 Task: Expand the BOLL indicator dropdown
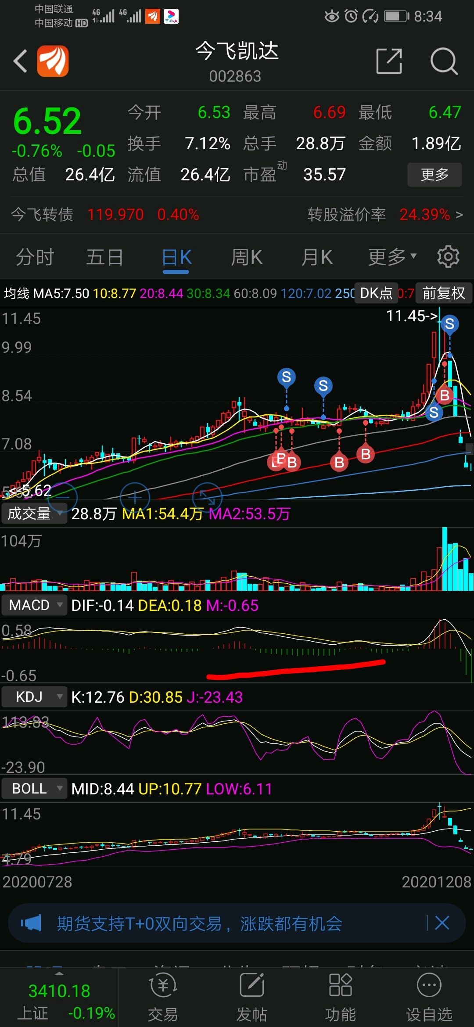(34, 789)
